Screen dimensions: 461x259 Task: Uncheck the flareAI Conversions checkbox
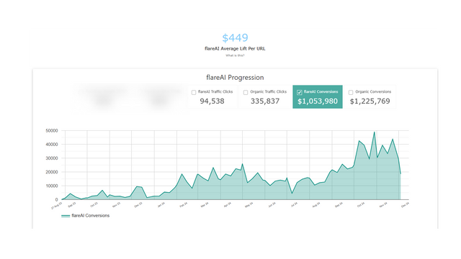300,93
